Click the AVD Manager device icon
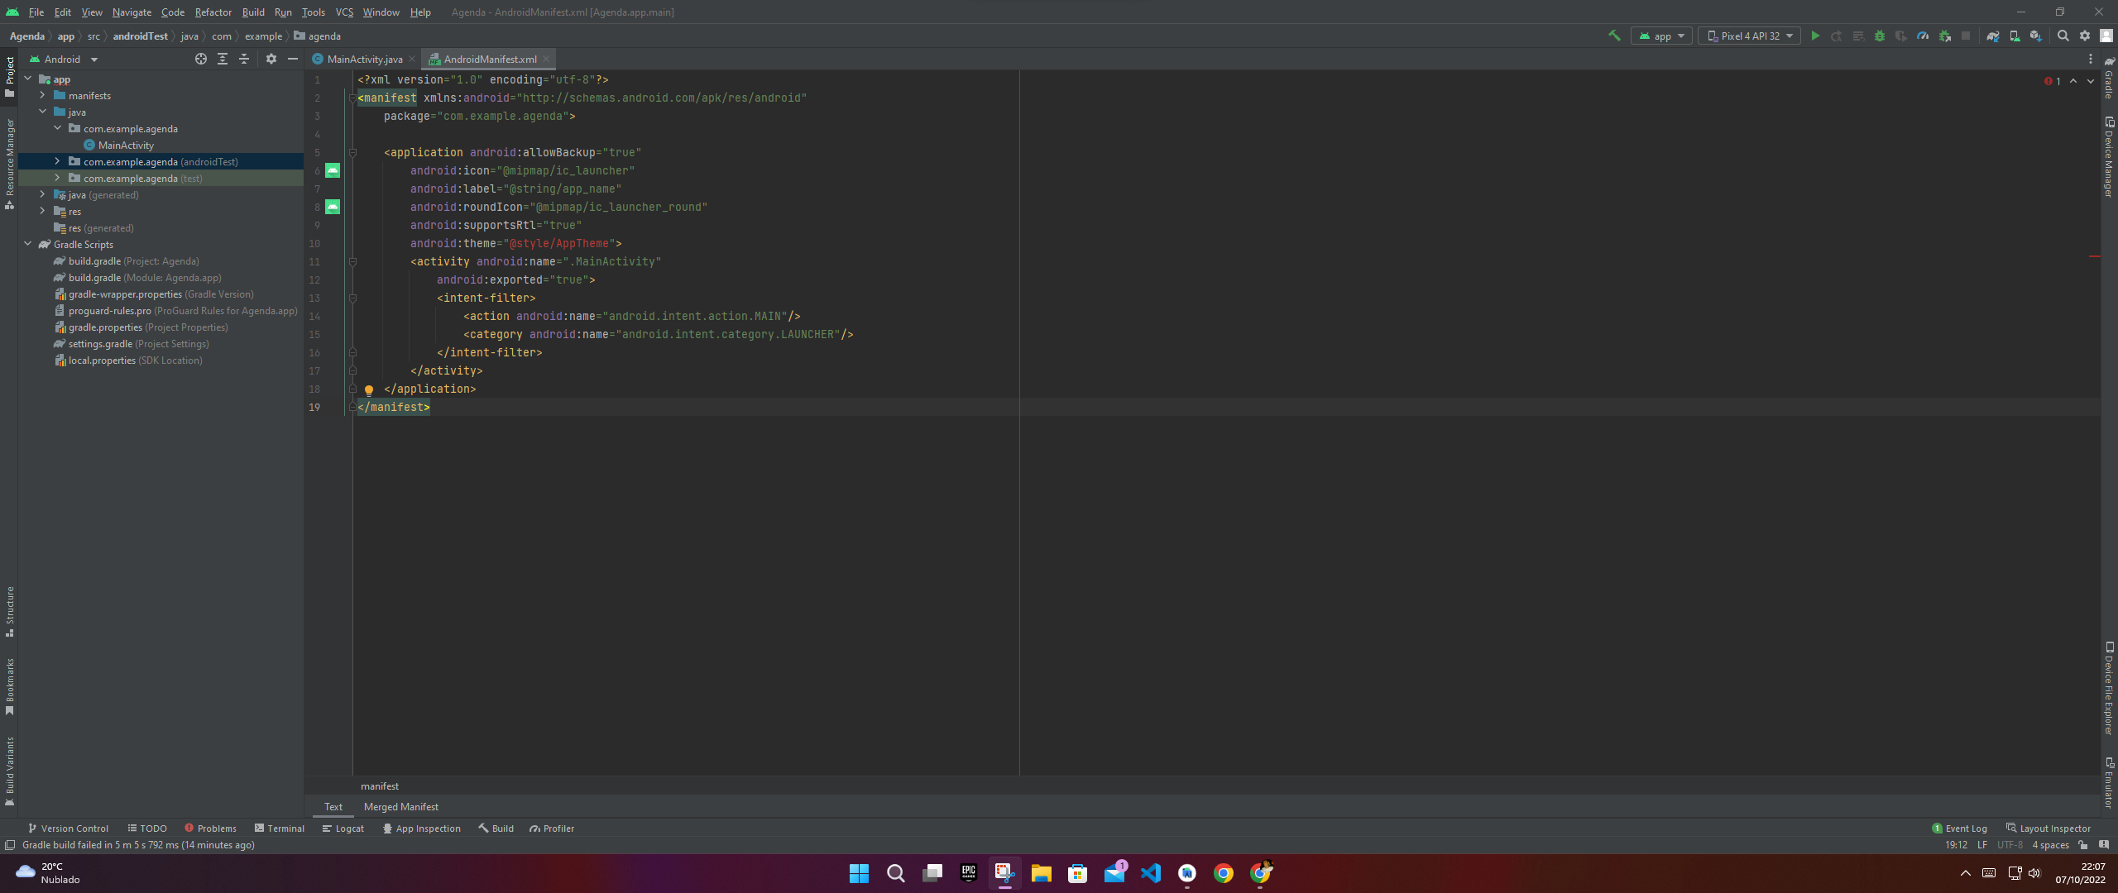 coord(2015,36)
